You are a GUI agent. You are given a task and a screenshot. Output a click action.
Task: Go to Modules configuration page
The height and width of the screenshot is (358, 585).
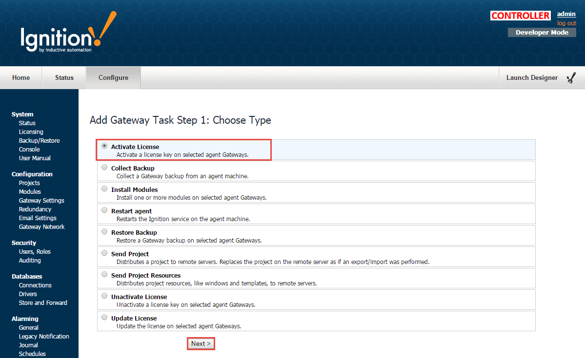[x=30, y=191]
